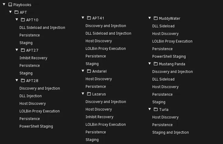Click the Andariel folder icon
The height and width of the screenshot is (144, 223).
click(89, 71)
